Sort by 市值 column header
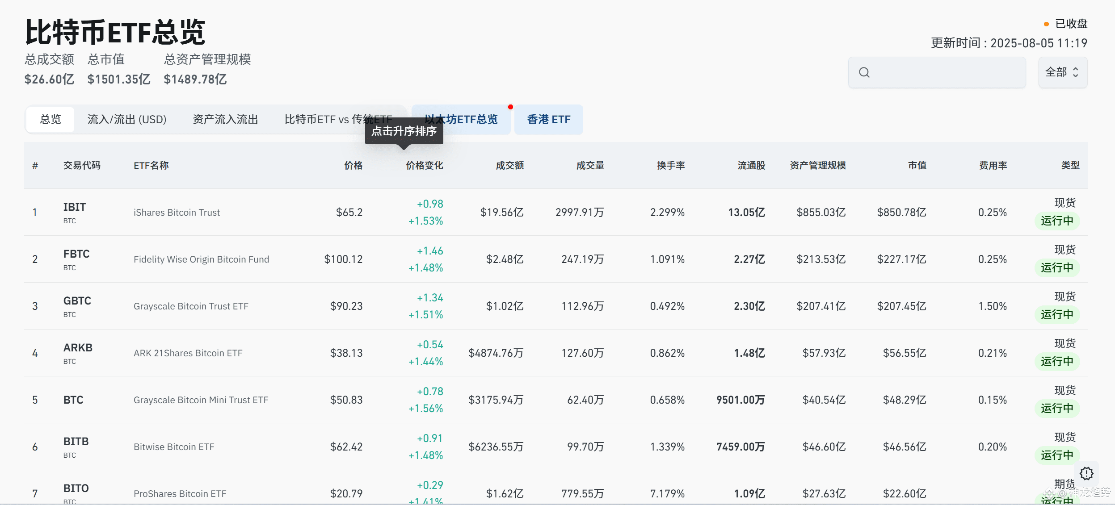Viewport: 1115px width, 505px height. click(x=917, y=165)
